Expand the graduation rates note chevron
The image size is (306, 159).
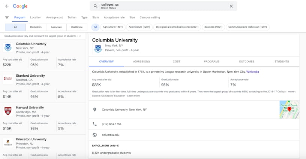(80, 36)
